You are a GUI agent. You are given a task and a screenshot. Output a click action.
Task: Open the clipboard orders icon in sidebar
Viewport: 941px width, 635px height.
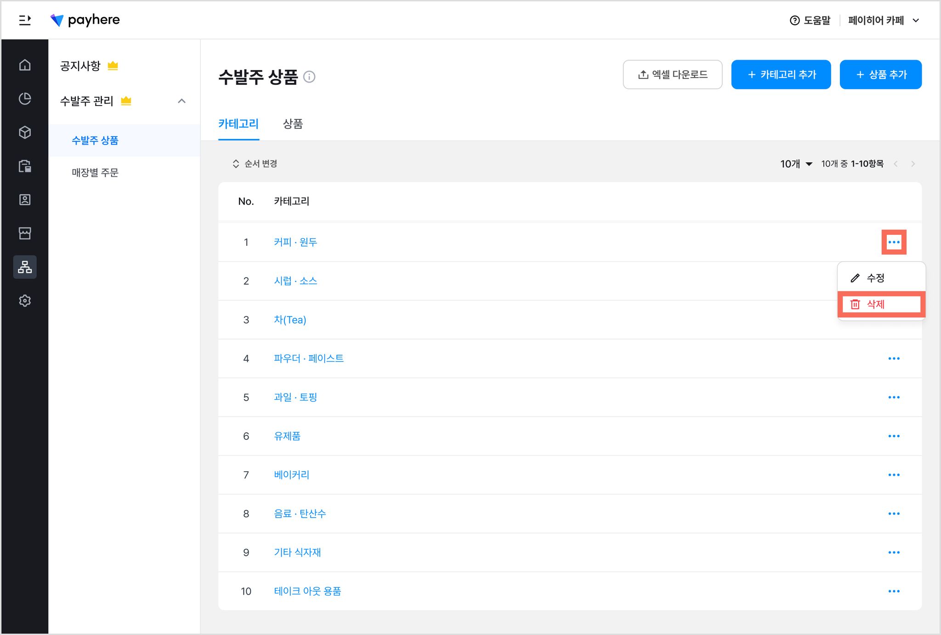pyautogui.click(x=25, y=166)
